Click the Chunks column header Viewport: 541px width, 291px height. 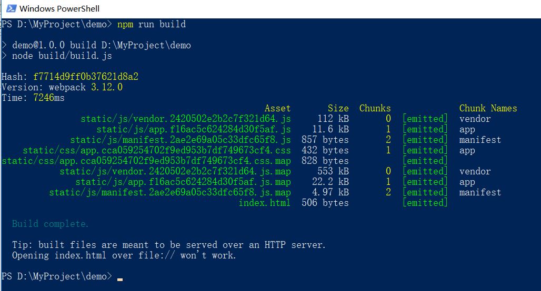tap(375, 108)
